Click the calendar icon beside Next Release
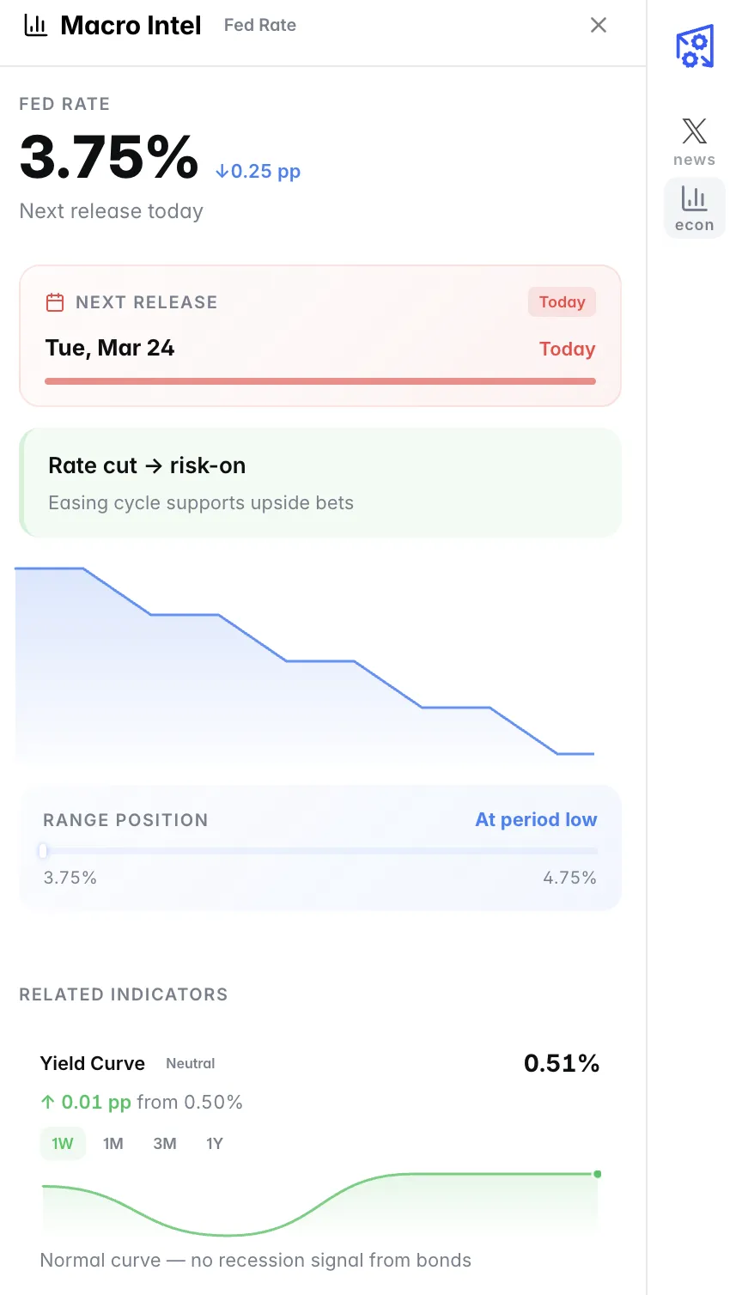The width and height of the screenshot is (742, 1295). 55,302
